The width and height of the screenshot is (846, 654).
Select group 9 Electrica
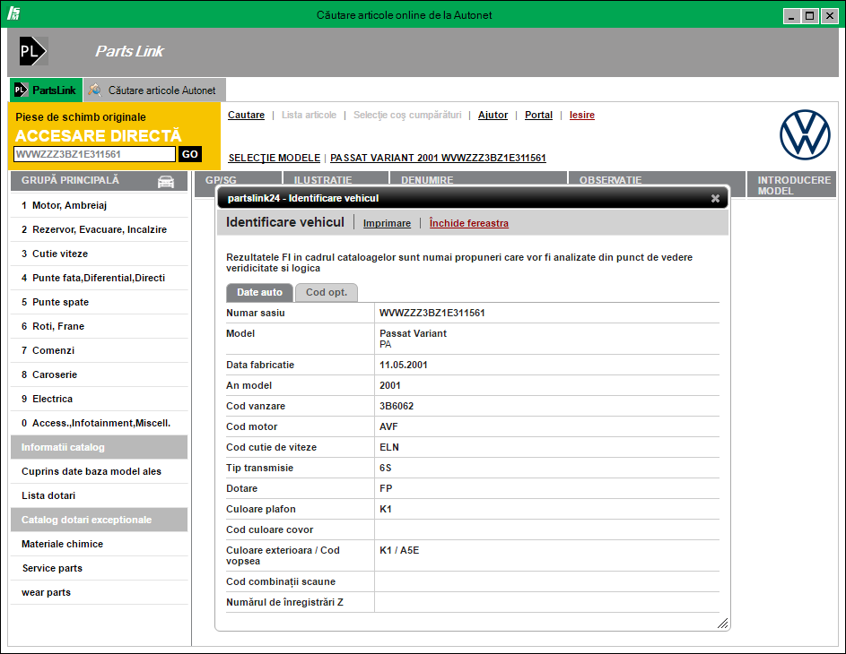pyautogui.click(x=100, y=400)
